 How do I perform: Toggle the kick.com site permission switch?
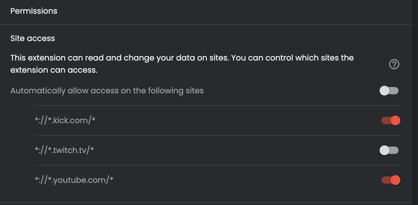pyautogui.click(x=391, y=120)
